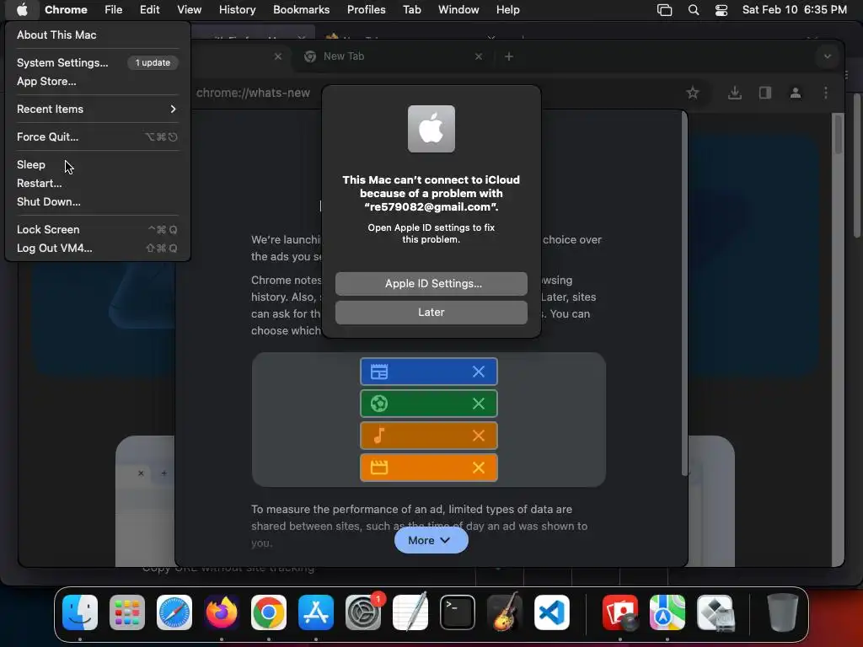This screenshot has height=647, width=863.
Task: Open System Settings in the Dock
Action: click(x=363, y=612)
